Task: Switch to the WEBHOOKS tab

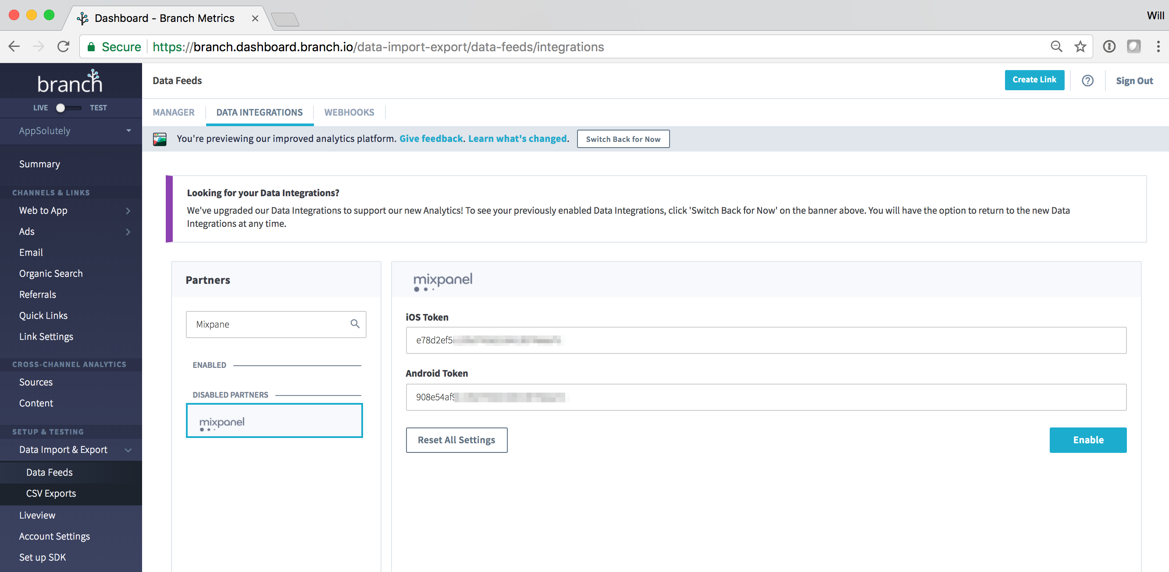Action: click(349, 113)
